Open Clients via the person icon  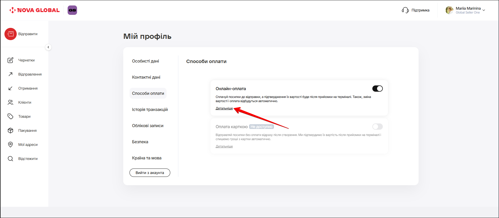pyautogui.click(x=10, y=102)
